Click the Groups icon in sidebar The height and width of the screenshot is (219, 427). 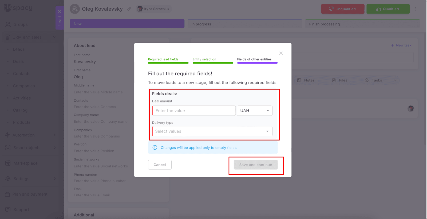click(8, 24)
